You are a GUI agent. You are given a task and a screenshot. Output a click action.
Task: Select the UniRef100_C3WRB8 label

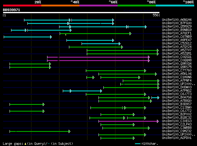pyautogui.click(x=177, y=128)
